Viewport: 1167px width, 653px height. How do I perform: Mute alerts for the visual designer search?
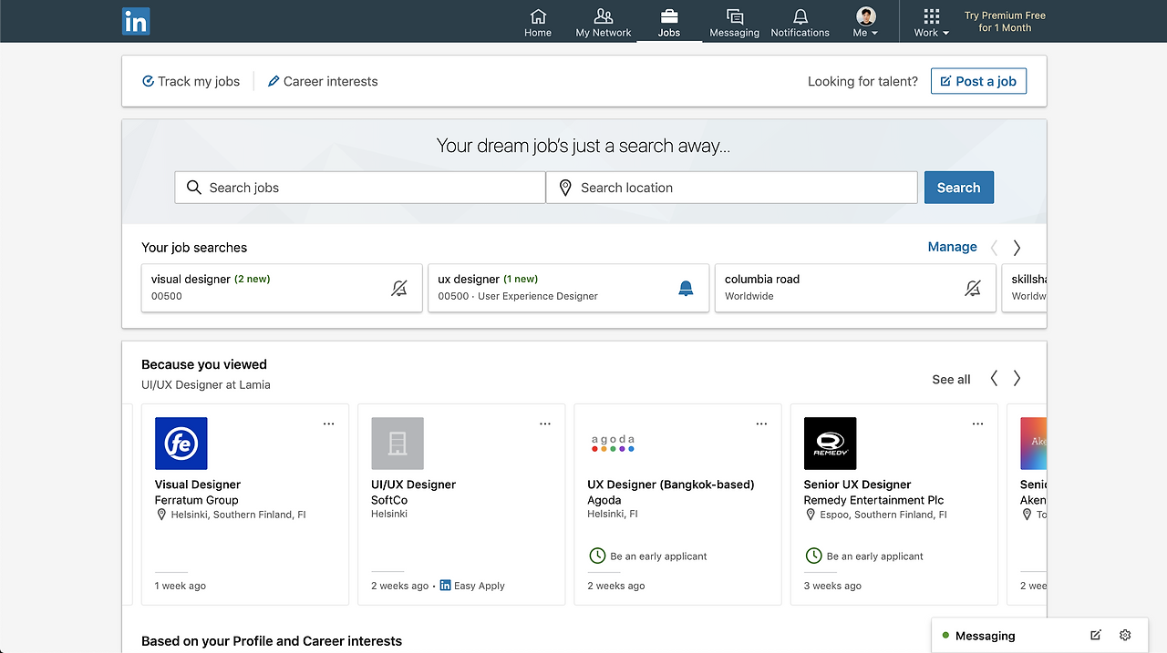tap(399, 287)
